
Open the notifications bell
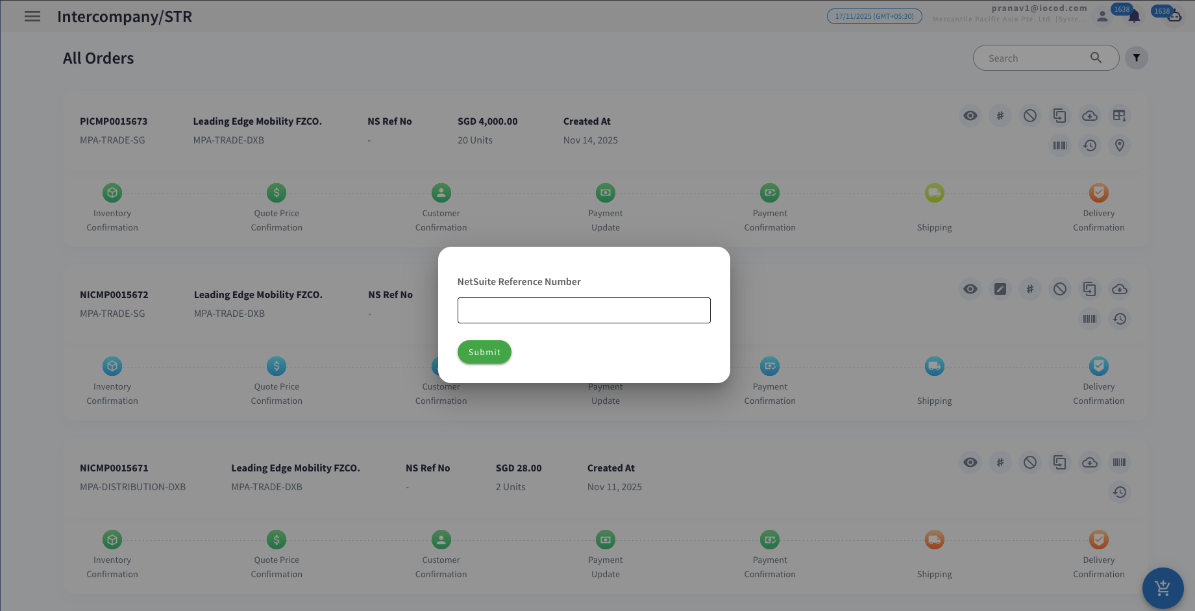click(x=1133, y=17)
